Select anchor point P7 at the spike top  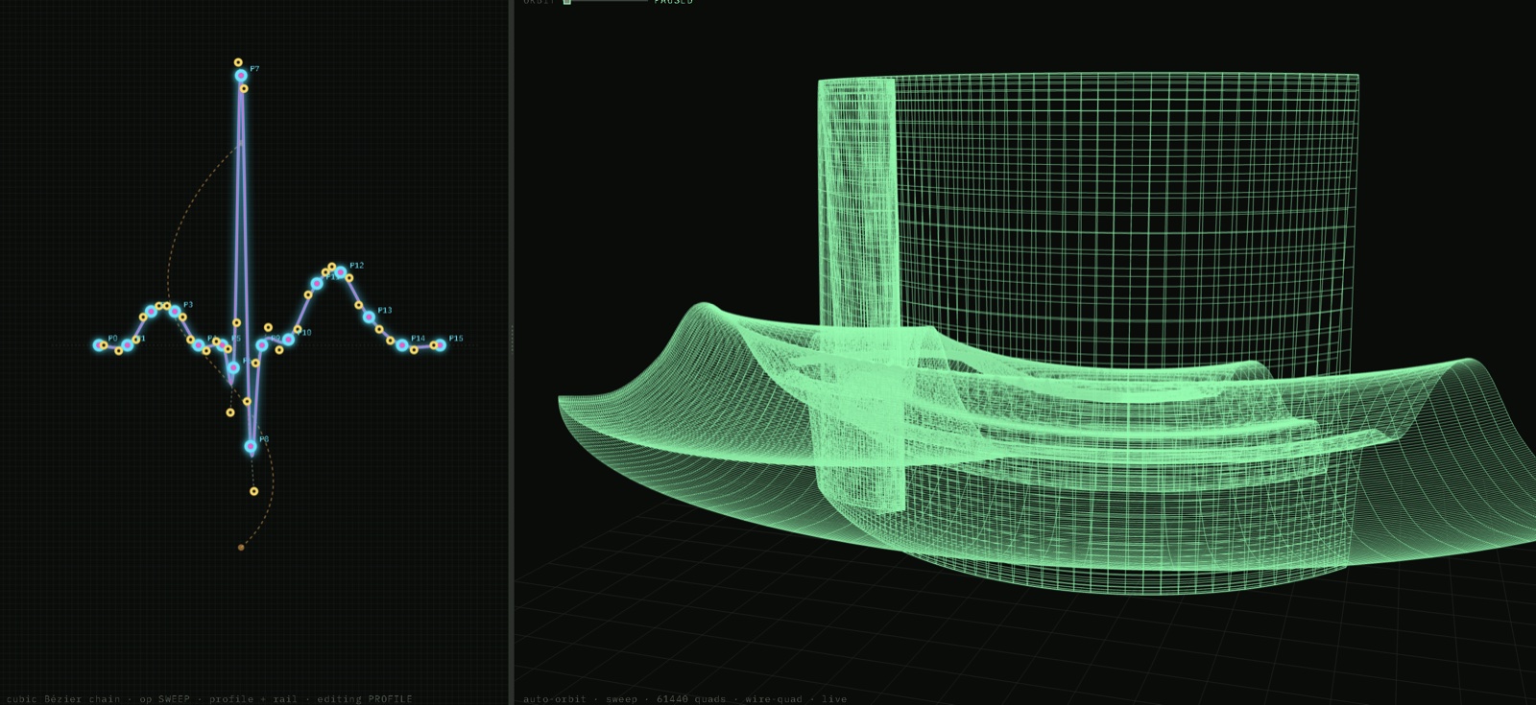[x=241, y=76]
